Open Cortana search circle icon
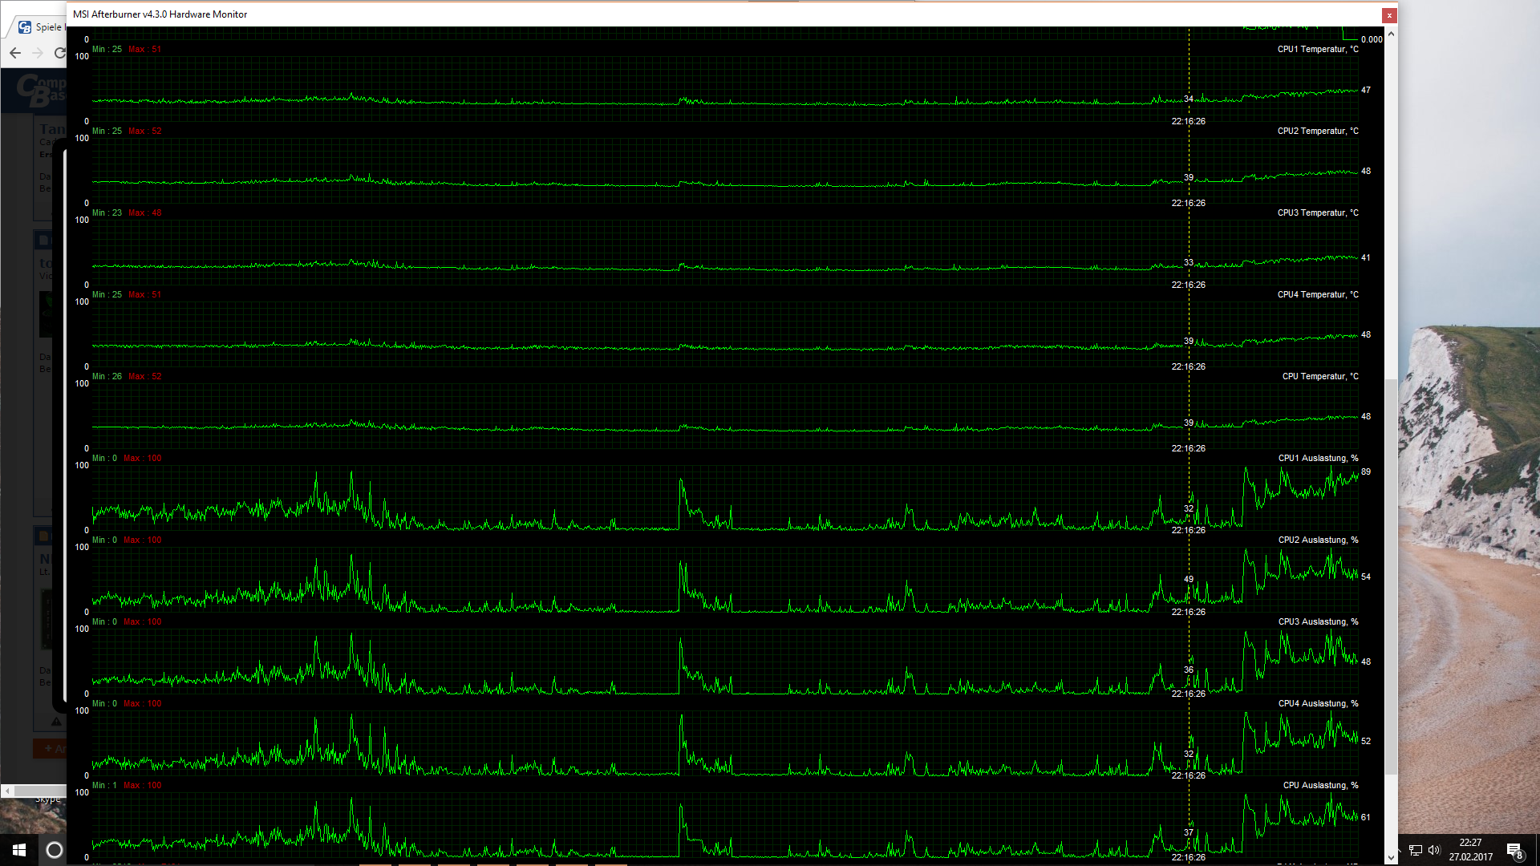The height and width of the screenshot is (866, 1540). tap(54, 850)
